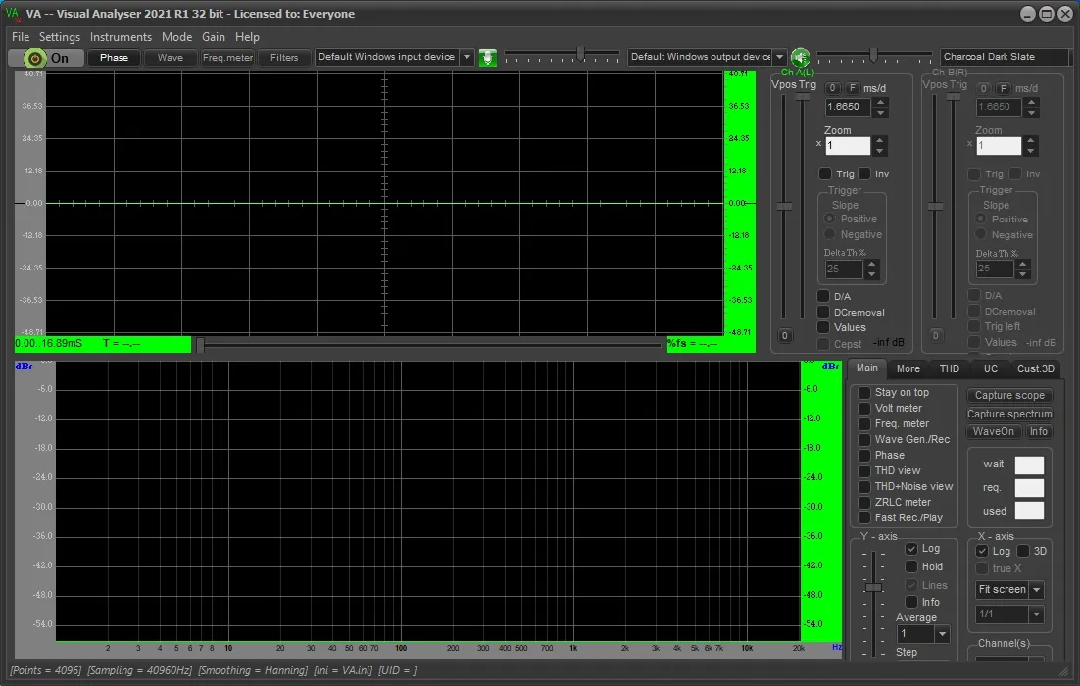
Task: Click the green speaker output icon
Action: [800, 57]
